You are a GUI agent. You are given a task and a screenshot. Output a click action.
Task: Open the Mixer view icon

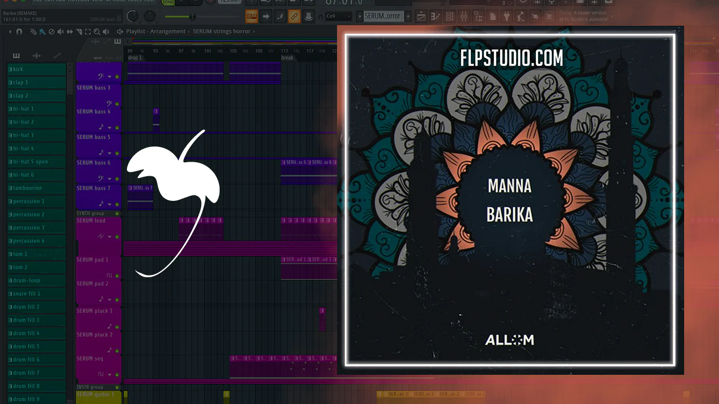(x=465, y=17)
